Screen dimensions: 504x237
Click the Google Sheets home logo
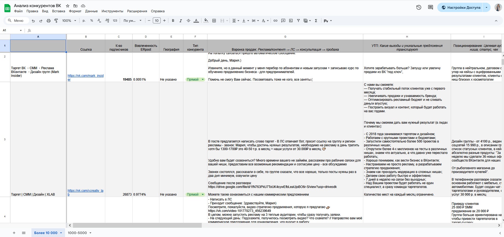point(7,8)
